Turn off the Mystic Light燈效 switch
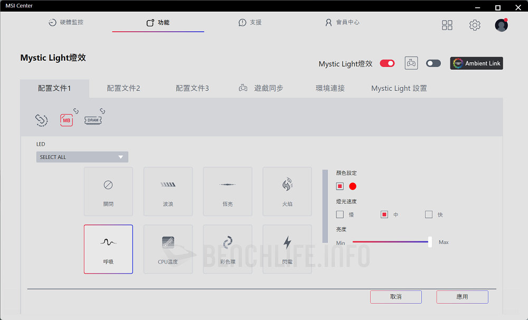The width and height of the screenshot is (528, 320). point(387,63)
